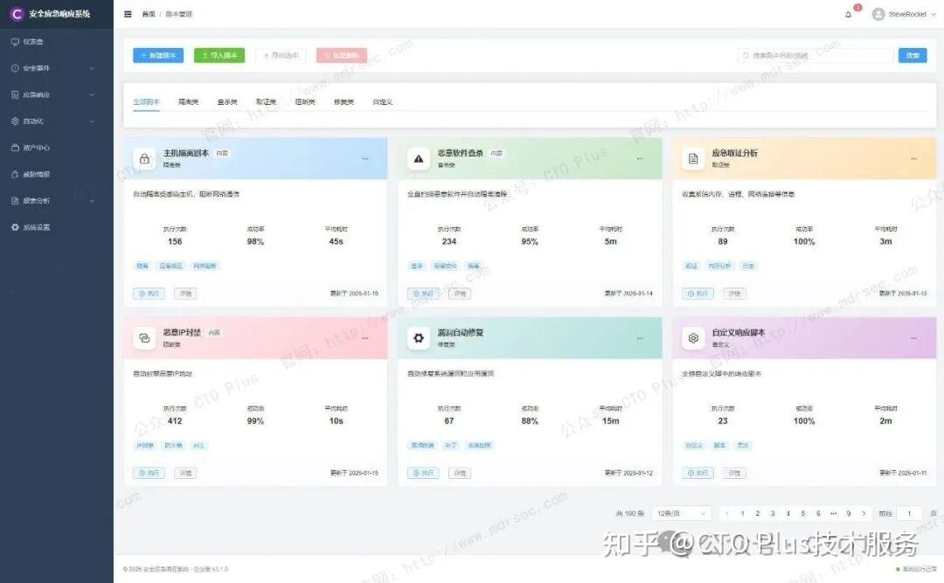Click the 安全事件 icon in the sidebar
The image size is (944, 583).
coord(15,68)
